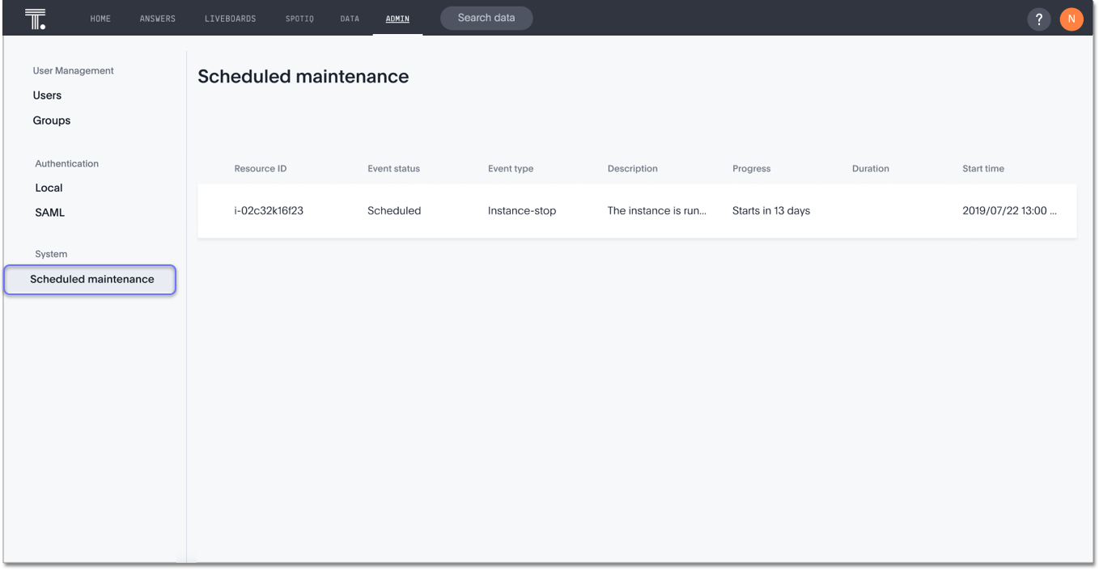1099x570 pixels.
Task: Switch to the Liveboards tab
Action: [x=230, y=19]
